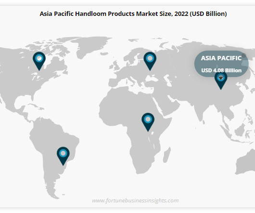Click the small arrow inside Asia pin
The width and height of the screenshot is (255, 213).
tap(221, 79)
